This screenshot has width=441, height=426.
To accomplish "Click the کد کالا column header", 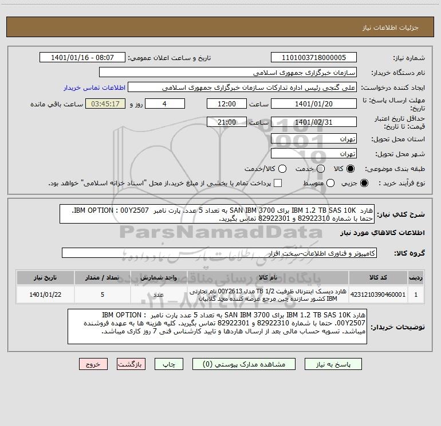I will pyautogui.click(x=378, y=278).
